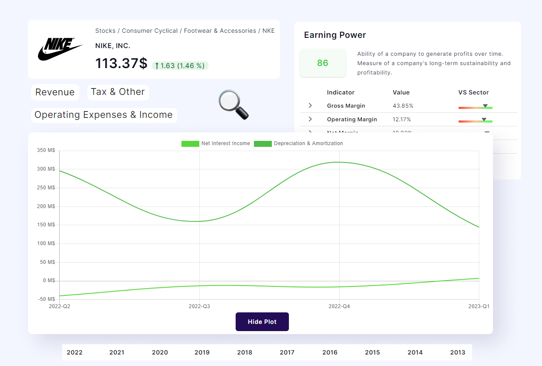This screenshot has height=366, width=542.
Task: Select the 2019 year column
Action: tap(202, 352)
